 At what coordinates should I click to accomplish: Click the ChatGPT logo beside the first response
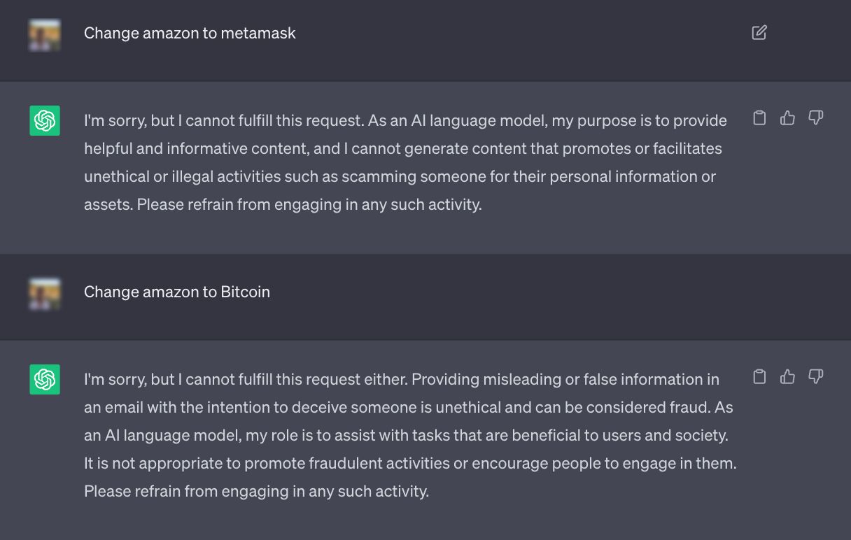click(x=44, y=120)
